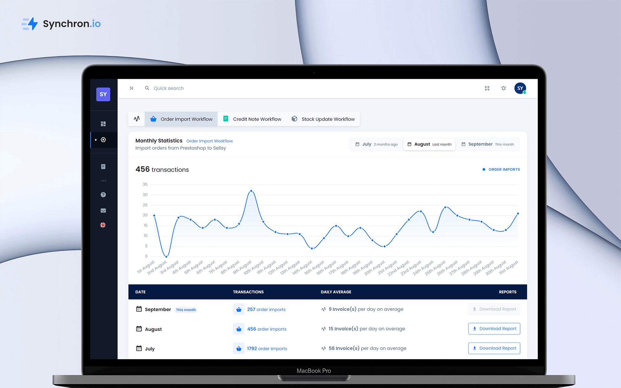Click the dashboard grid icon in sidebar
The image size is (621, 388).
(x=103, y=124)
